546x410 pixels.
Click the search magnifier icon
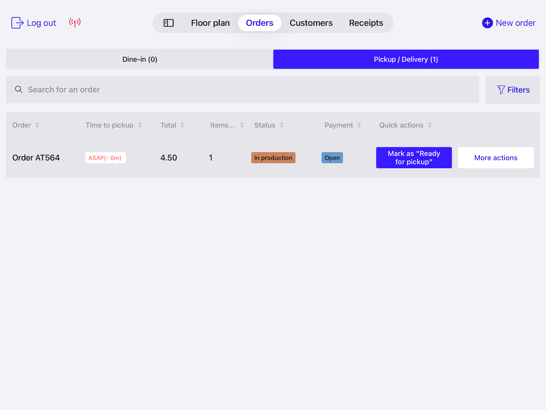19,89
